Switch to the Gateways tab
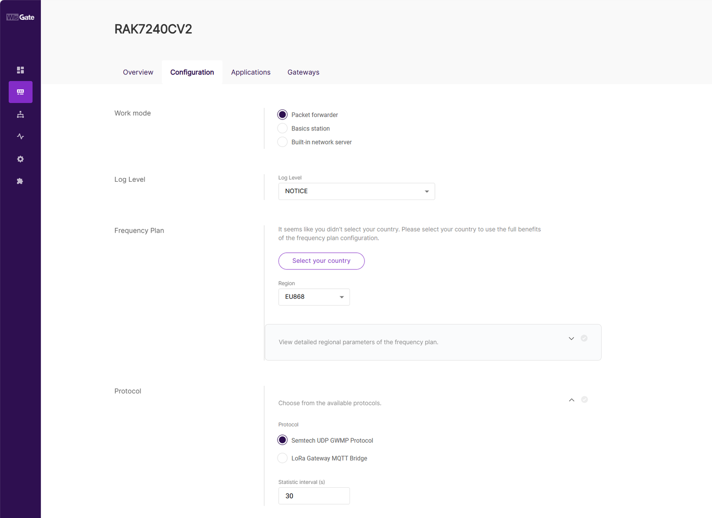The image size is (712, 518). tap(303, 72)
